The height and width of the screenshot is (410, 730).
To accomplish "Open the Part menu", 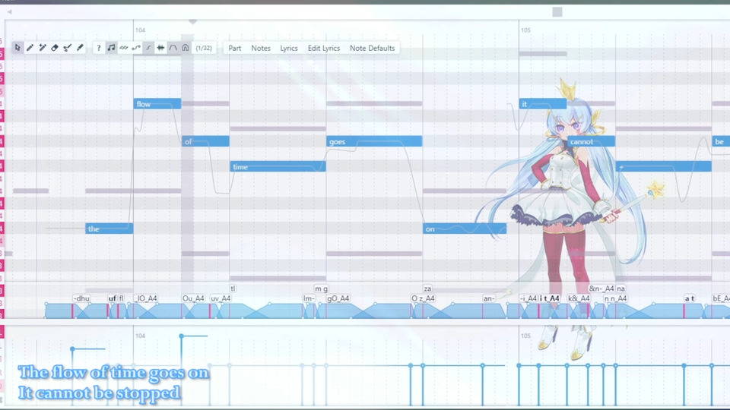I will [235, 48].
